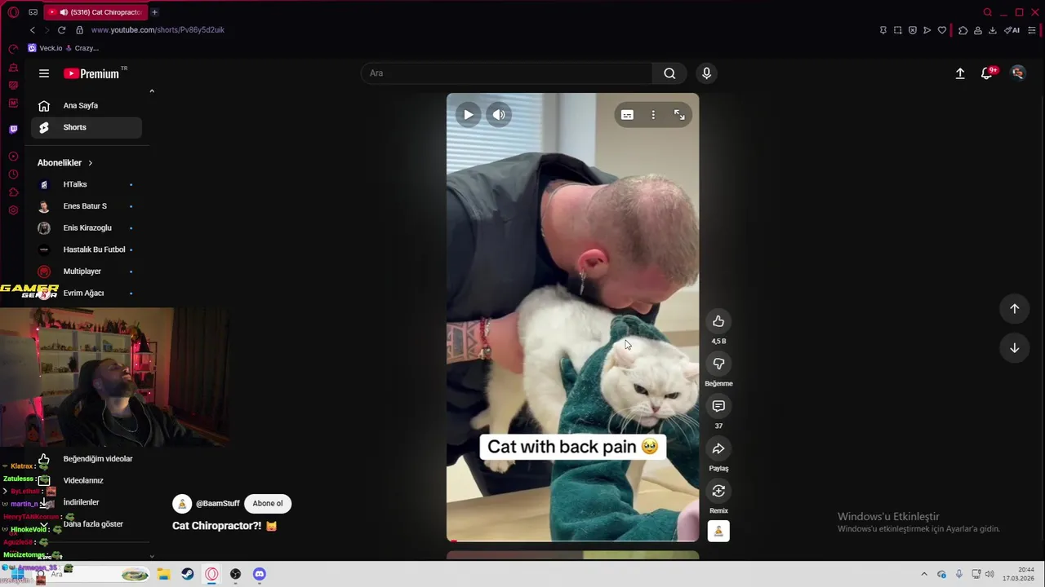Add page to bookmarks with heart icon
The image size is (1045, 587).
coord(941,30)
